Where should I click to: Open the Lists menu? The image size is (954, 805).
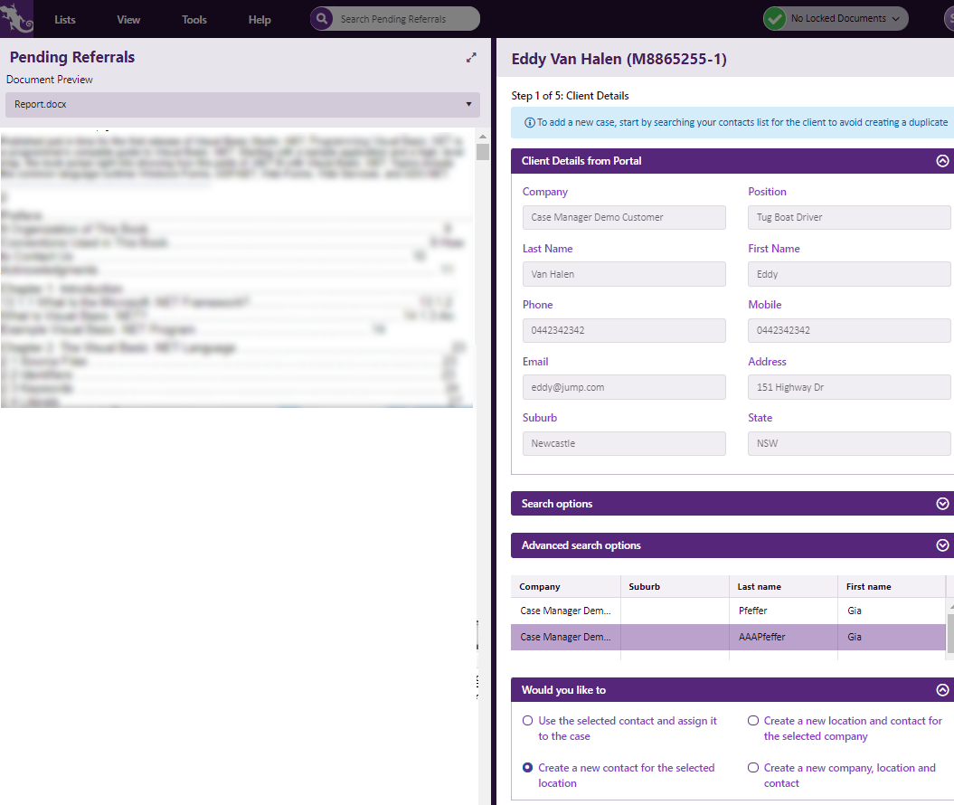click(65, 20)
